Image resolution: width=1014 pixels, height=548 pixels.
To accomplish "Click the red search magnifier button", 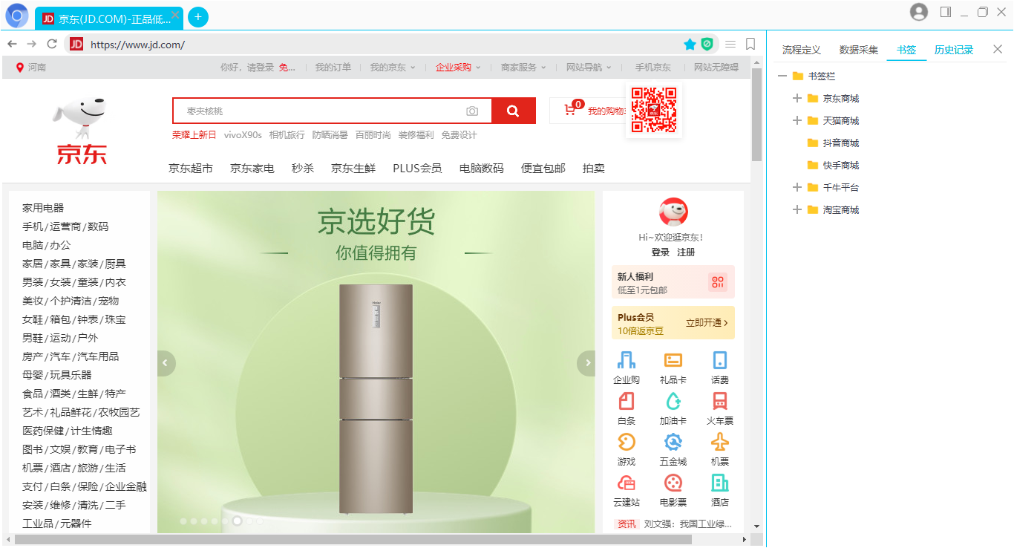I will 513,111.
